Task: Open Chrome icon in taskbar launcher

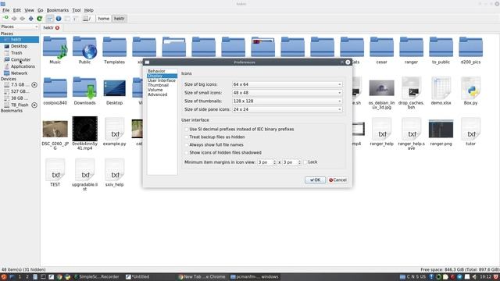Action: click(x=59, y=277)
